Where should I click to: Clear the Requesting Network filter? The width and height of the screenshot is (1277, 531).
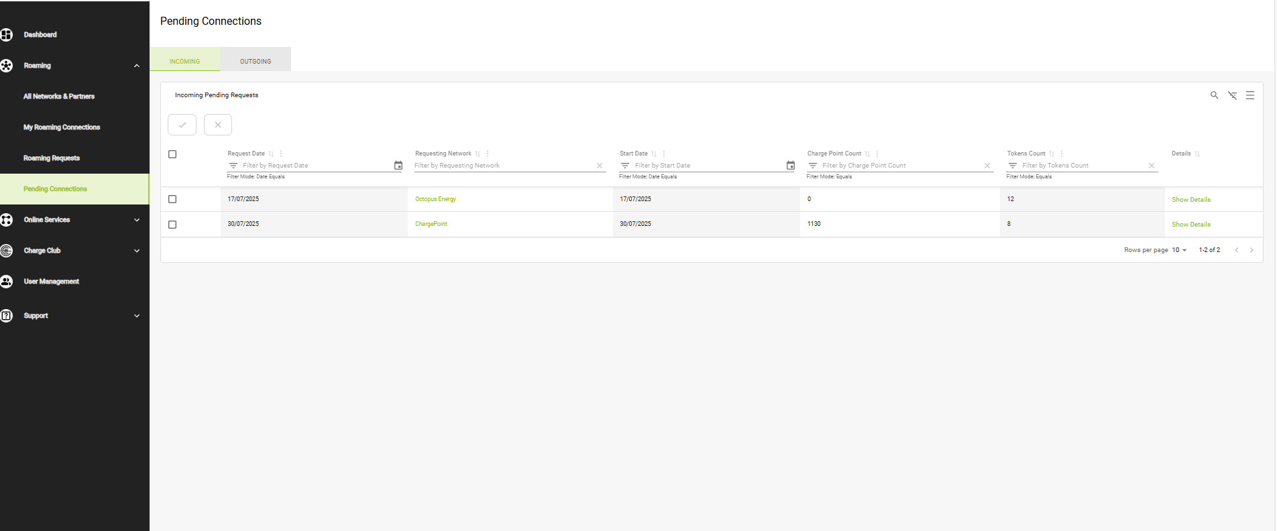(600, 166)
